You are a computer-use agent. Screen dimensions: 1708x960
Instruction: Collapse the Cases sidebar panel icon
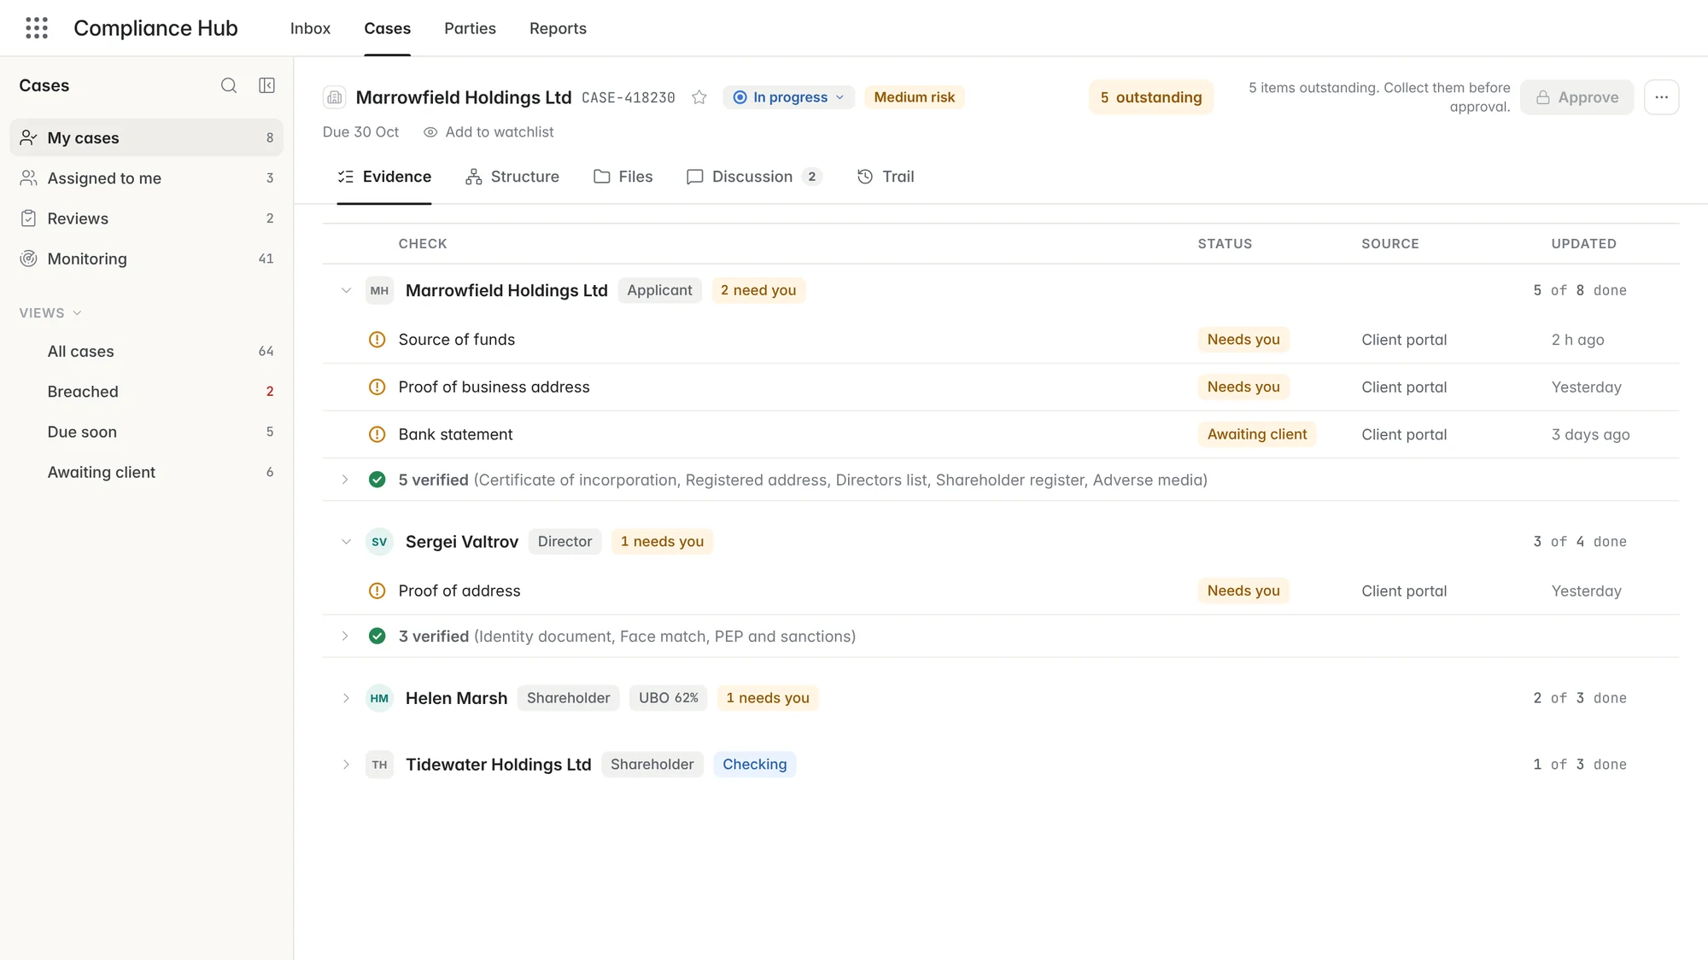pyautogui.click(x=266, y=85)
